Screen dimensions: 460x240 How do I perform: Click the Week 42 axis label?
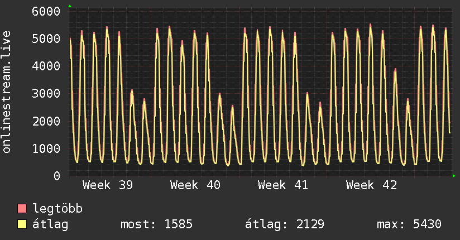371,185
